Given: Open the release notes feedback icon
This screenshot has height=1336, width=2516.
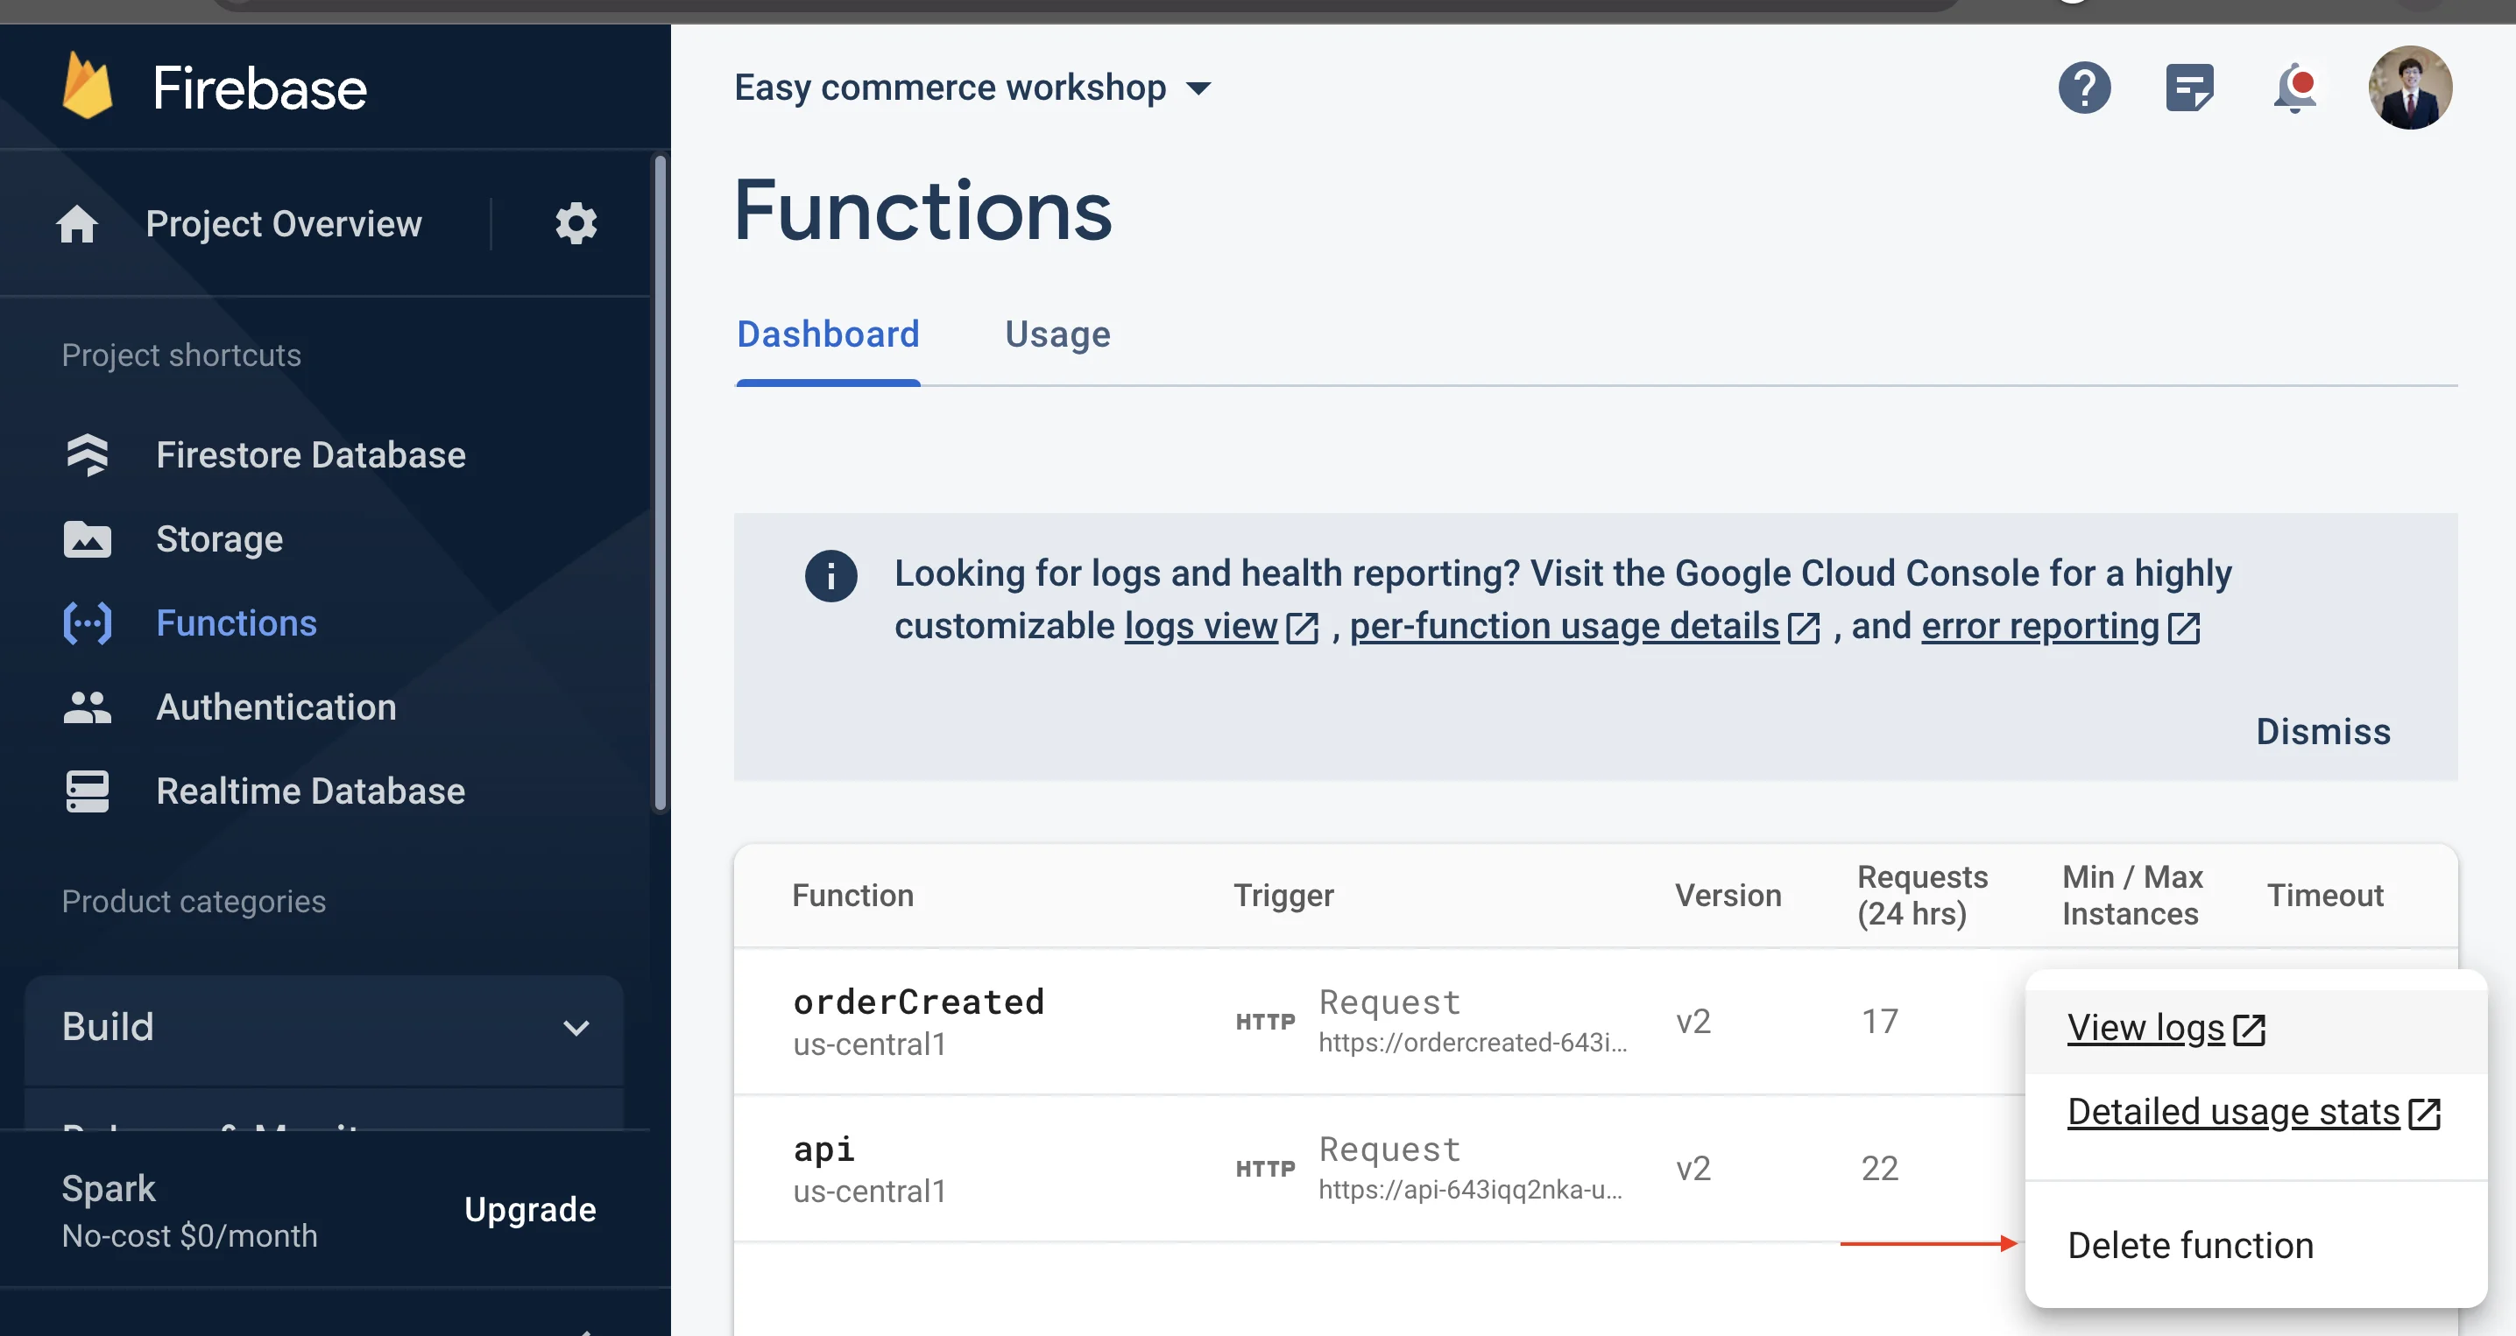Looking at the screenshot, I should click(2189, 88).
